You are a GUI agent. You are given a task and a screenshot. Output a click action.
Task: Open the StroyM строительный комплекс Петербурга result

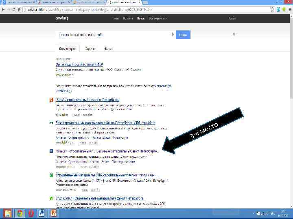[x=87, y=100]
